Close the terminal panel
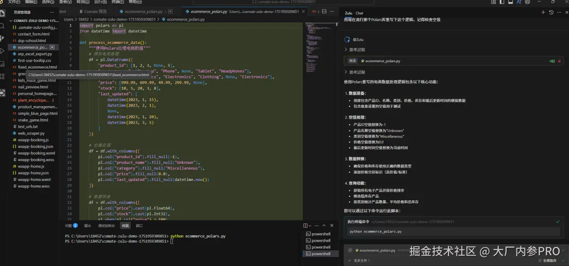Viewport: 569px width, 266px height. (x=332, y=226)
